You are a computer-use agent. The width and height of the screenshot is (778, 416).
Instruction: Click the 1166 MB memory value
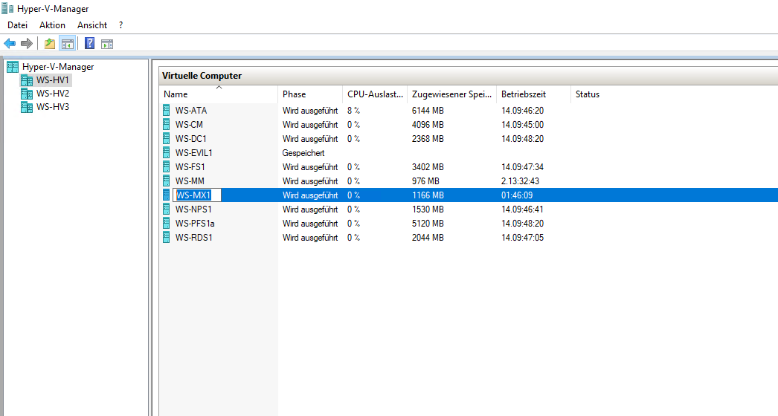(x=428, y=195)
